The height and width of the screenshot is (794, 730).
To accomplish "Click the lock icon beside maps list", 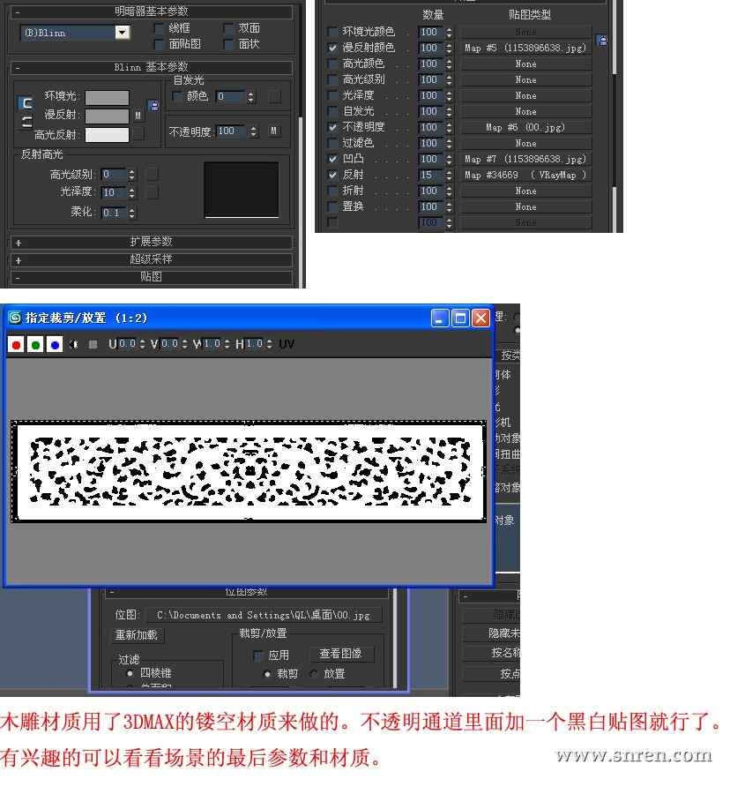I will 602,41.
